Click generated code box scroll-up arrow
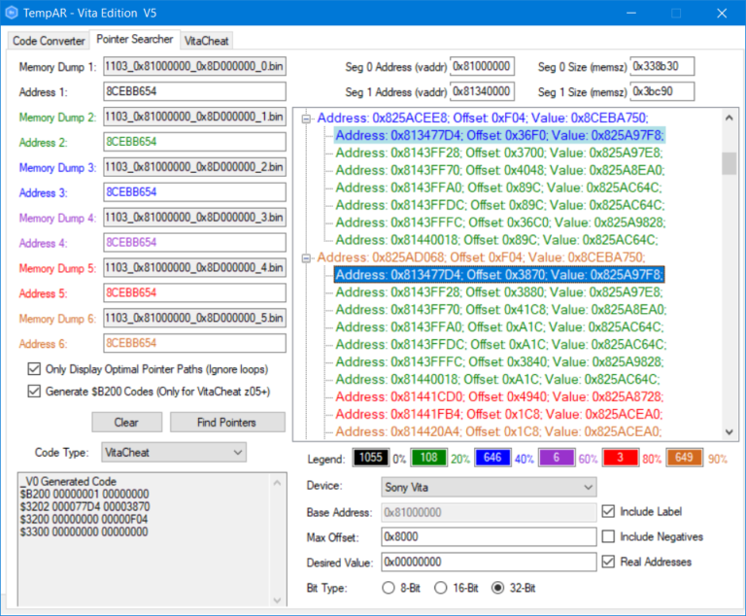 278,483
